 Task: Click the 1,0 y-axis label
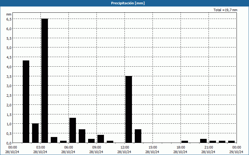point(9,124)
